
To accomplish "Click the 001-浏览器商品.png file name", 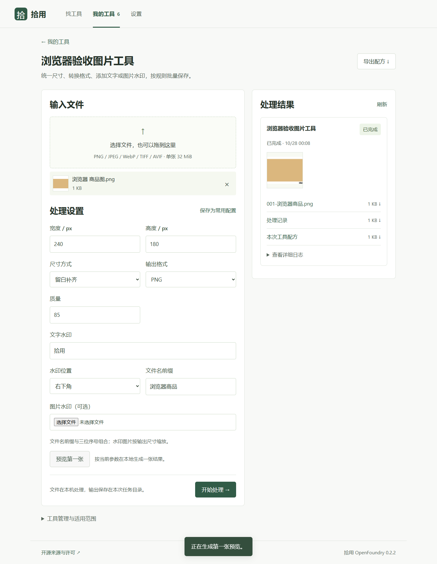I will coord(290,204).
